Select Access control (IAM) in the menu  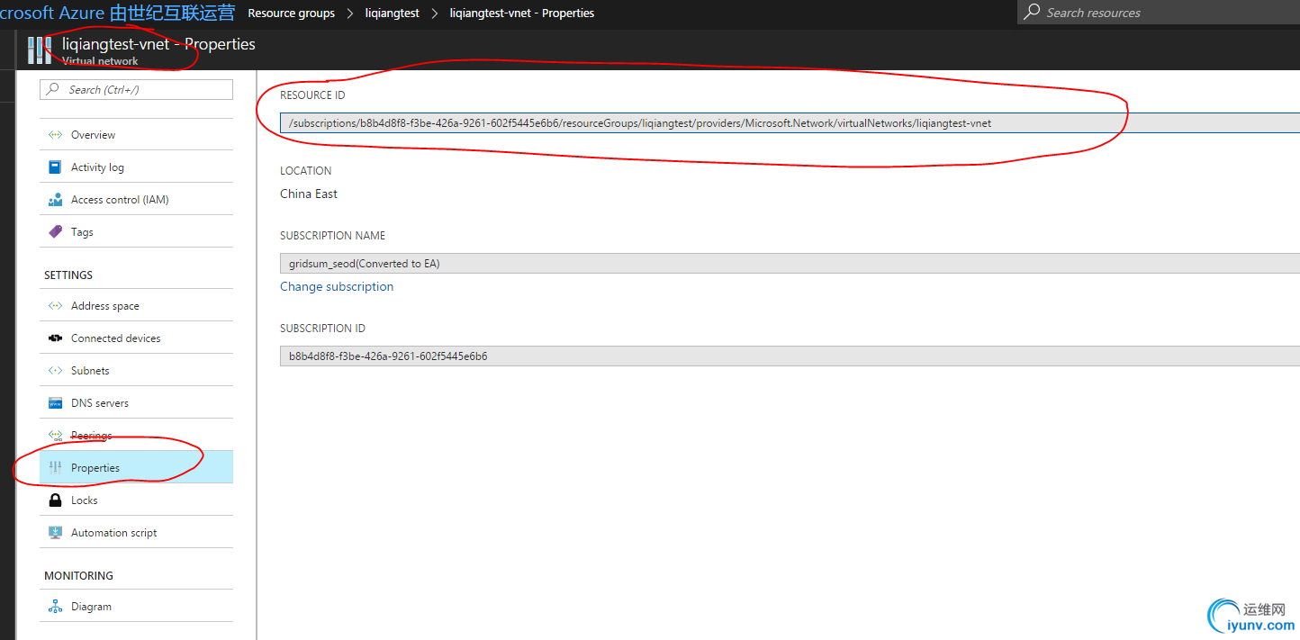tap(136, 200)
